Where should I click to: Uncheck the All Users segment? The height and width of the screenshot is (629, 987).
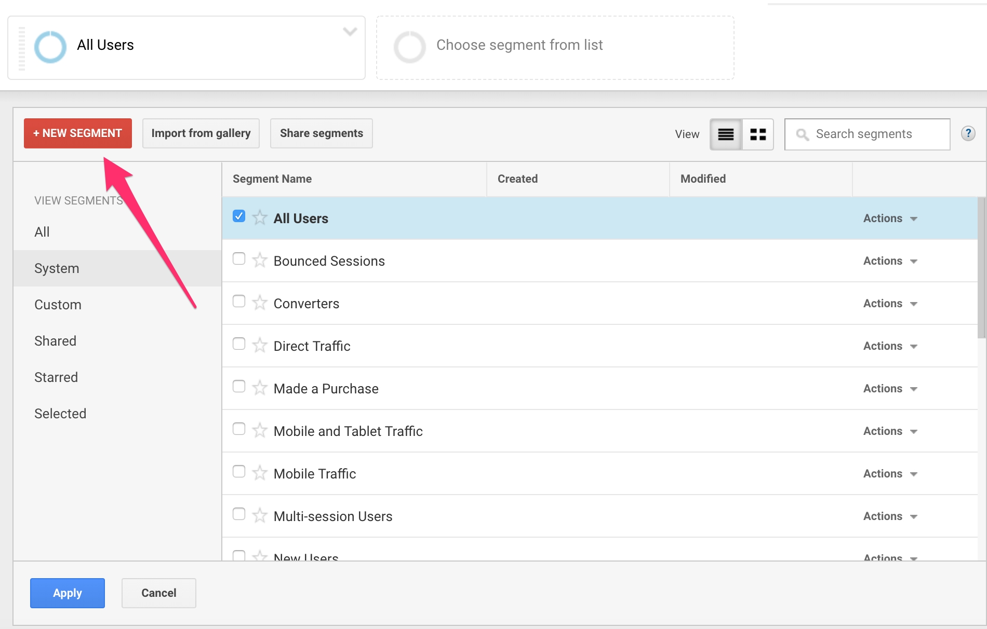click(239, 216)
